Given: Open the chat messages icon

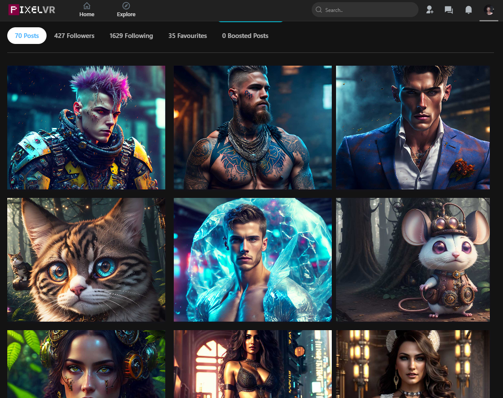Looking at the screenshot, I should point(449,10).
